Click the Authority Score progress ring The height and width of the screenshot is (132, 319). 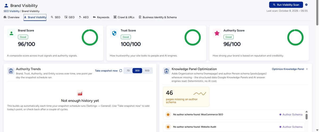click(x=295, y=37)
